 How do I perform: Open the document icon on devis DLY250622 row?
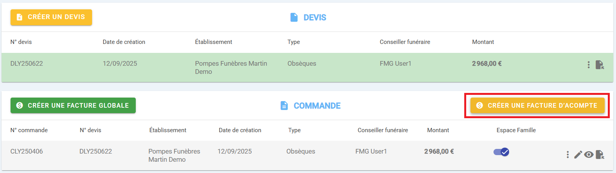(600, 65)
